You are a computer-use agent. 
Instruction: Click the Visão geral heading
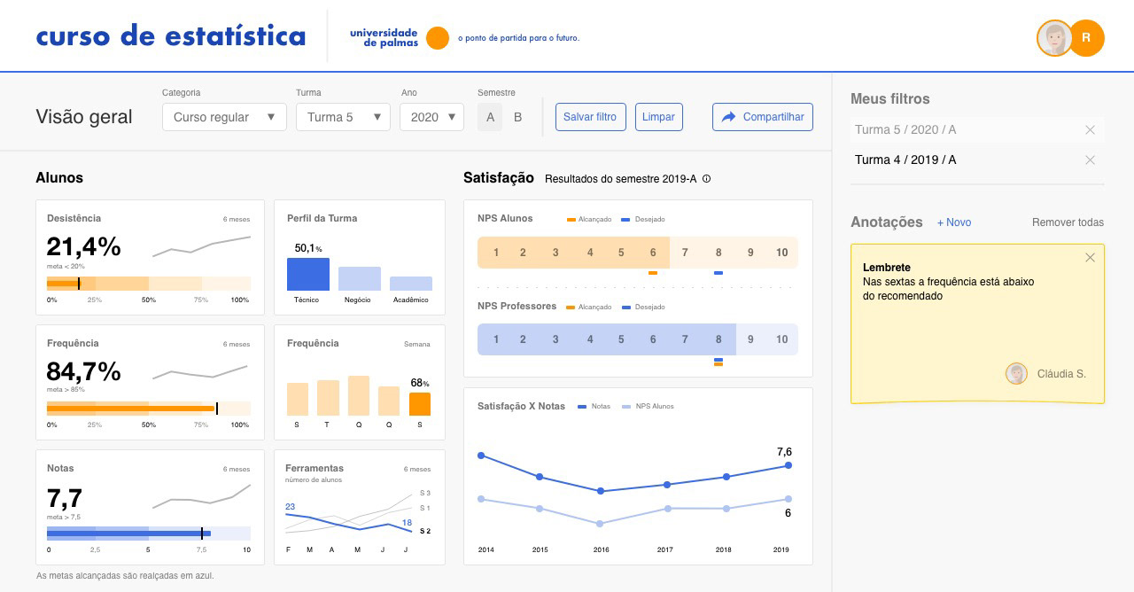pyautogui.click(x=84, y=117)
